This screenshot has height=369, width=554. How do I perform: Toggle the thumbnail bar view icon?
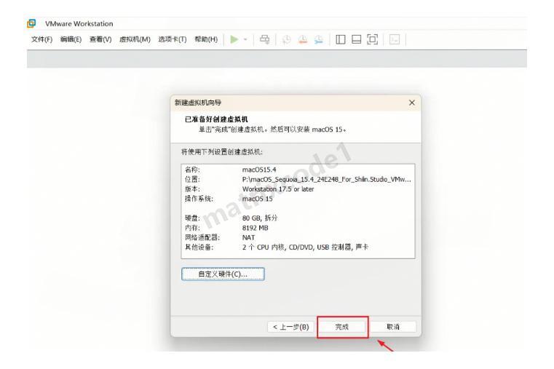pyautogui.click(x=357, y=39)
